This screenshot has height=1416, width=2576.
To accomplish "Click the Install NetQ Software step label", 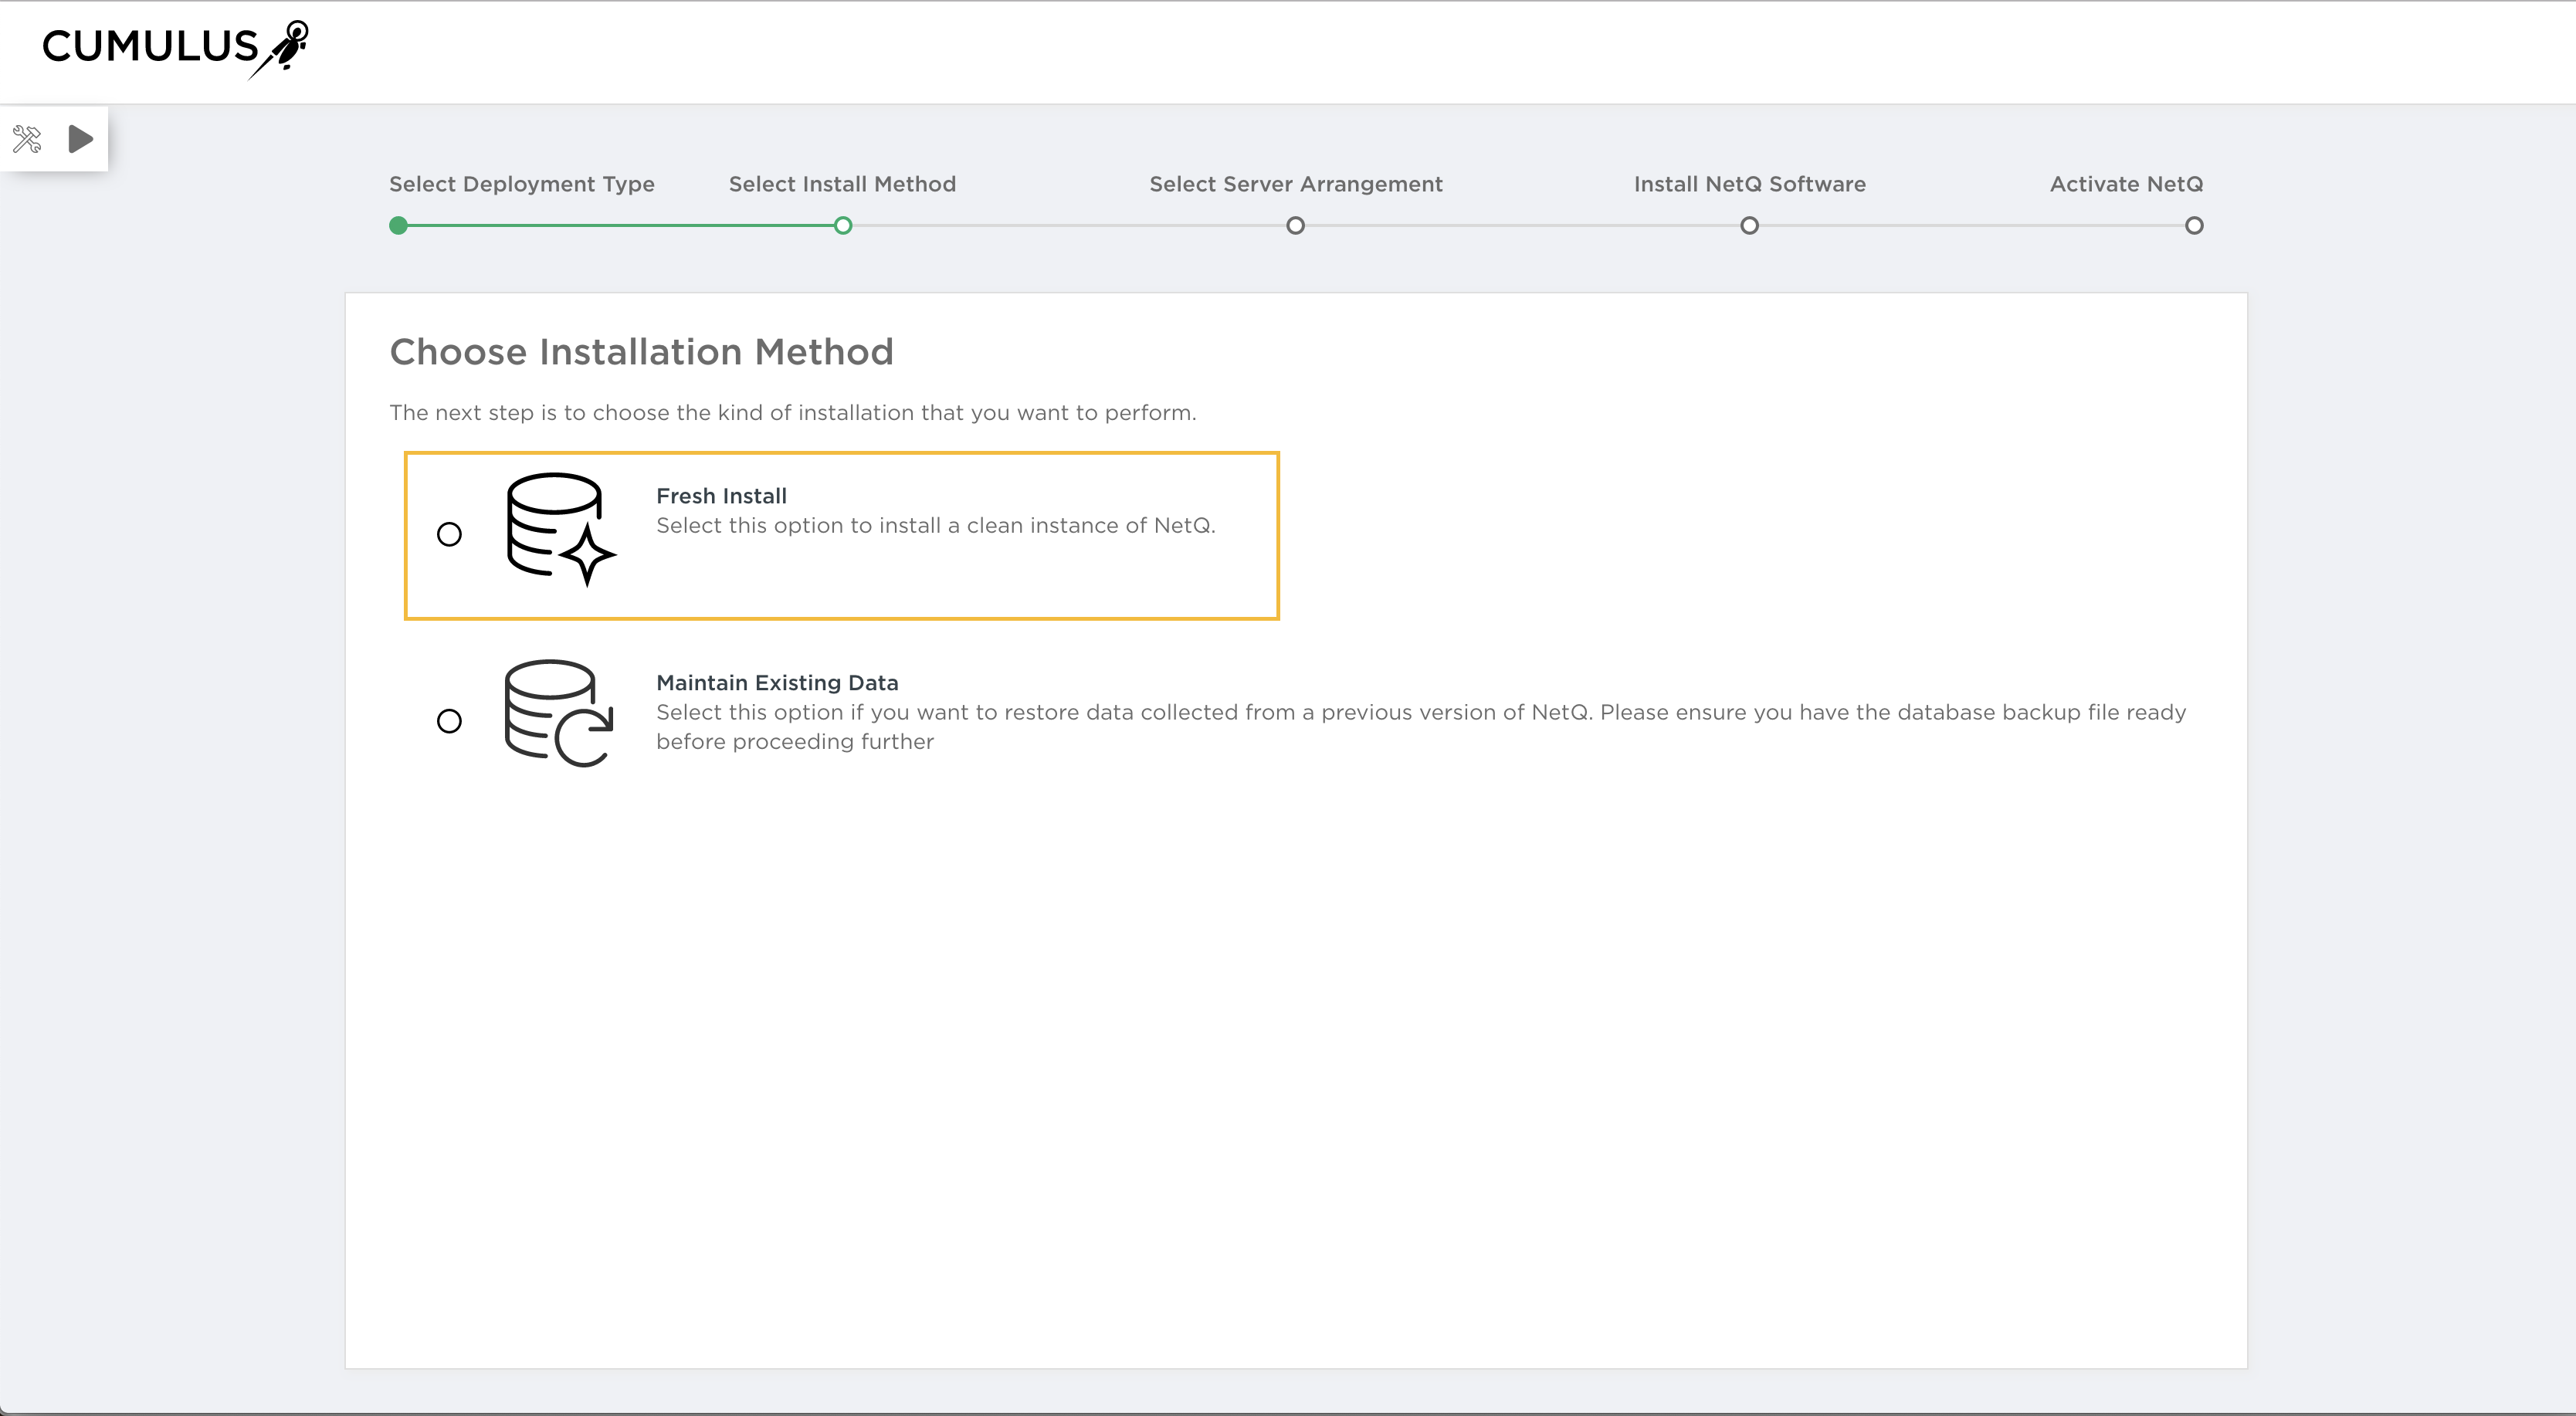I will click(1749, 184).
